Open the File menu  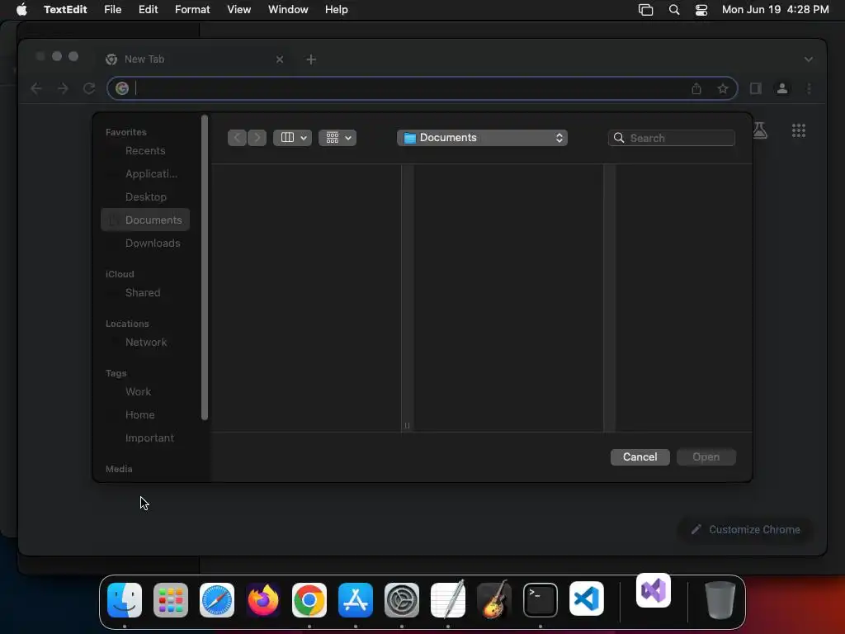click(112, 10)
